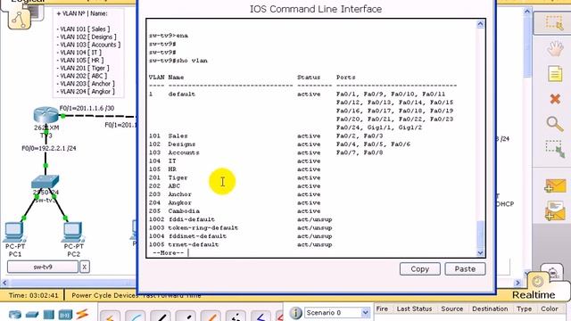Click the "VLAN 101 [ Sales ]" note line
The image size is (571, 321).
point(83,29)
